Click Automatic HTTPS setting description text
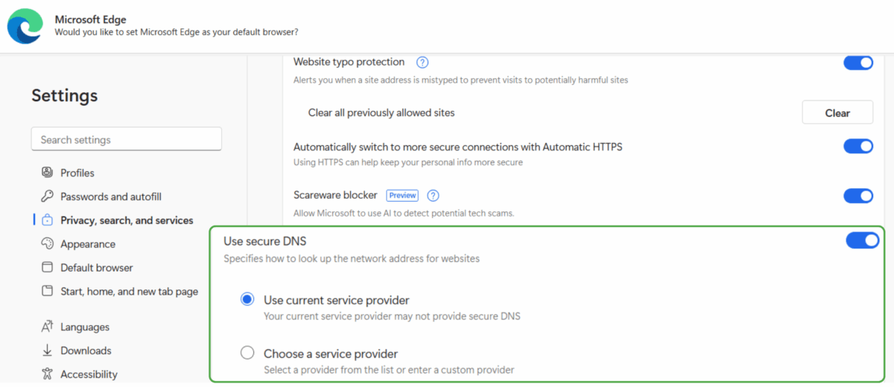Screen dimensions: 894x387 [x=408, y=162]
